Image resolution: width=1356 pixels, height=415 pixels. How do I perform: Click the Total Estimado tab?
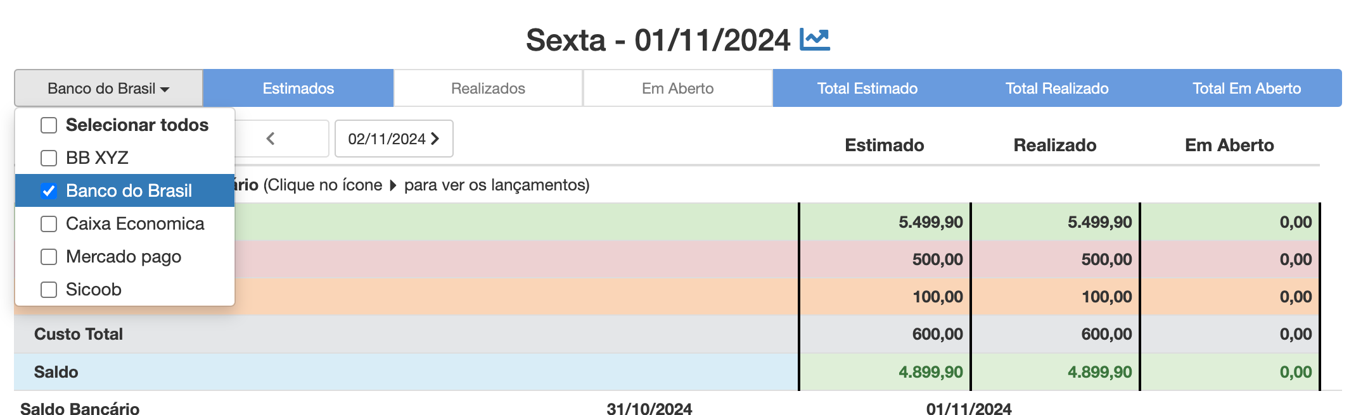click(x=867, y=89)
